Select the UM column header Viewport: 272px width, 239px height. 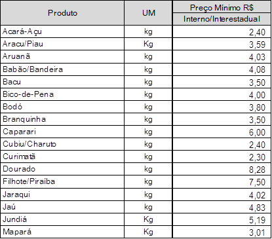(148, 12)
